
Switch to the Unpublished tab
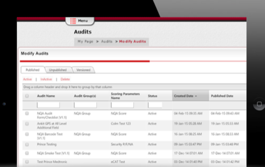point(58,70)
